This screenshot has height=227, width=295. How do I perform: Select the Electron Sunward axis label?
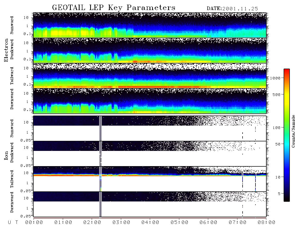click(12, 25)
